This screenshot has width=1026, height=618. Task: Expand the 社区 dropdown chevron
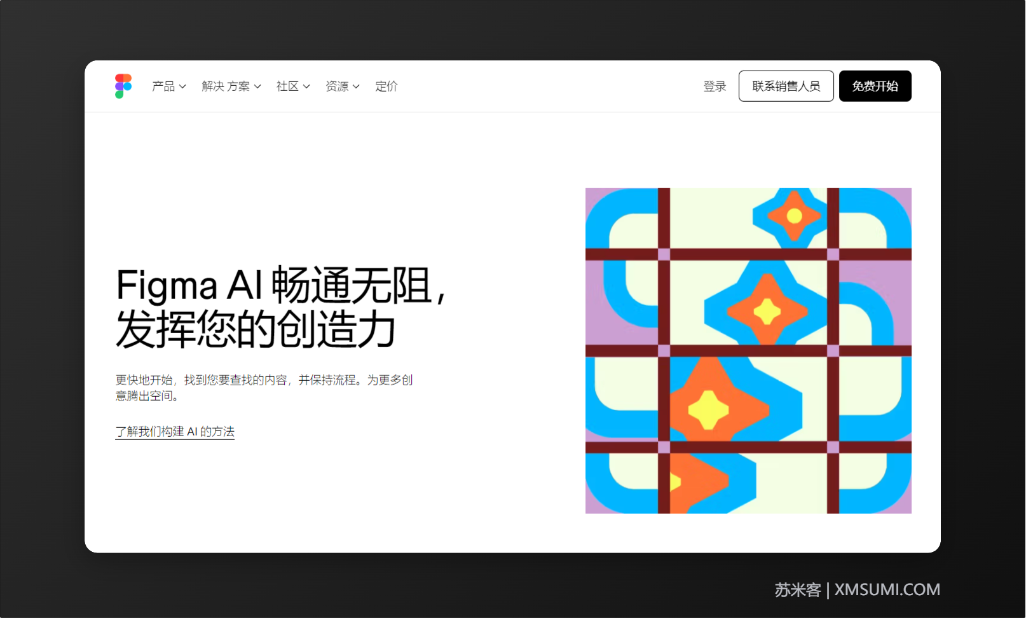pos(306,86)
